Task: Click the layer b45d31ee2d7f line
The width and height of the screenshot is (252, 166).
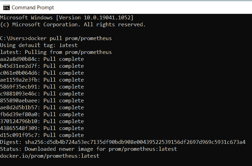Action: click(x=42, y=66)
